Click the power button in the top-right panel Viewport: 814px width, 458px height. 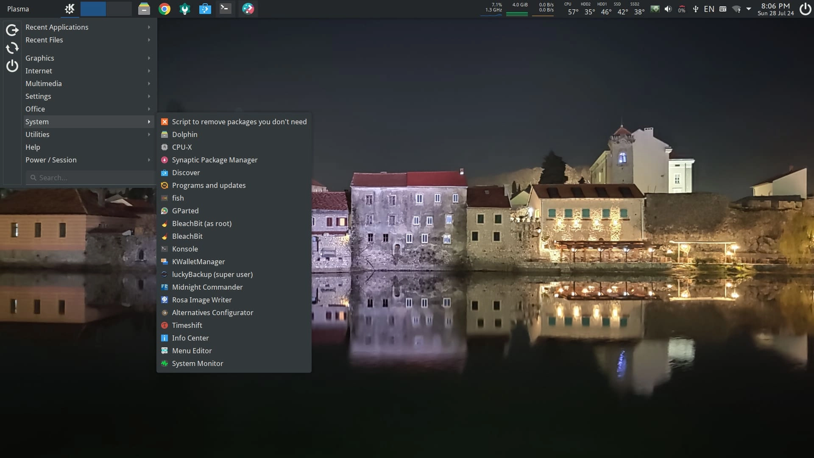[805, 9]
